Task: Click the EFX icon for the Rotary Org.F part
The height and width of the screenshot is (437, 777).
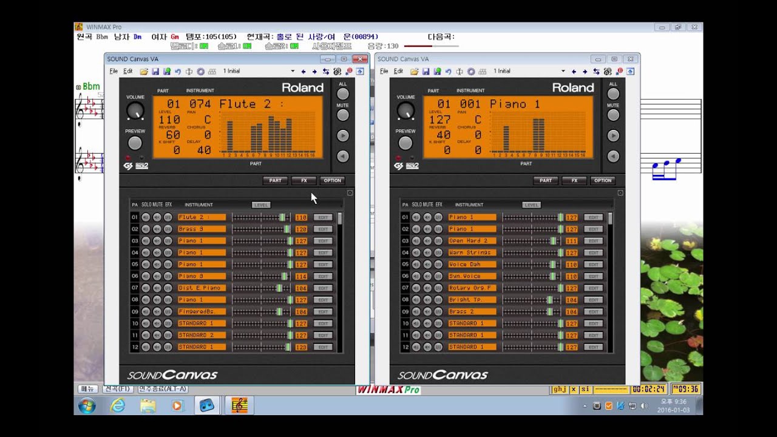Action: (438, 288)
